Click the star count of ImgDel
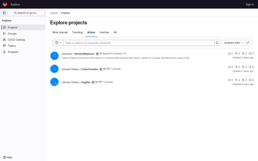258x161 pixels. 230,80
